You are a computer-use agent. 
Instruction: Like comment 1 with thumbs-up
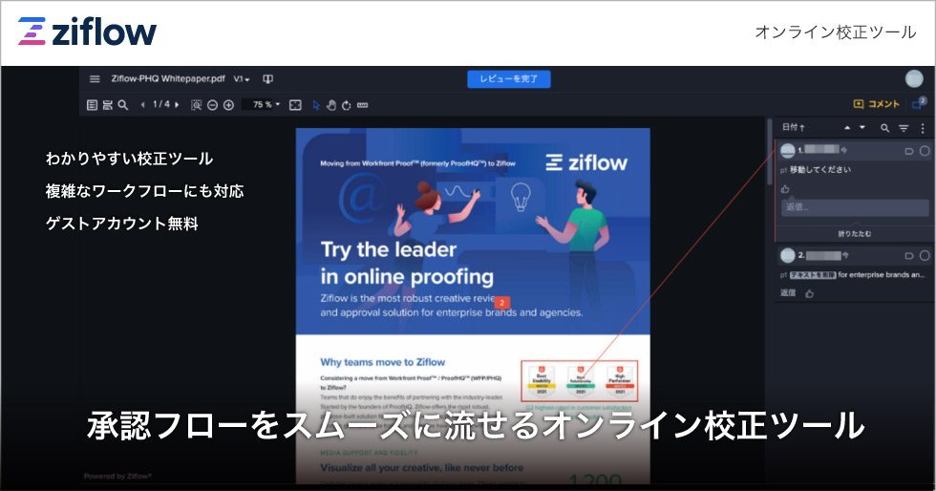[786, 189]
